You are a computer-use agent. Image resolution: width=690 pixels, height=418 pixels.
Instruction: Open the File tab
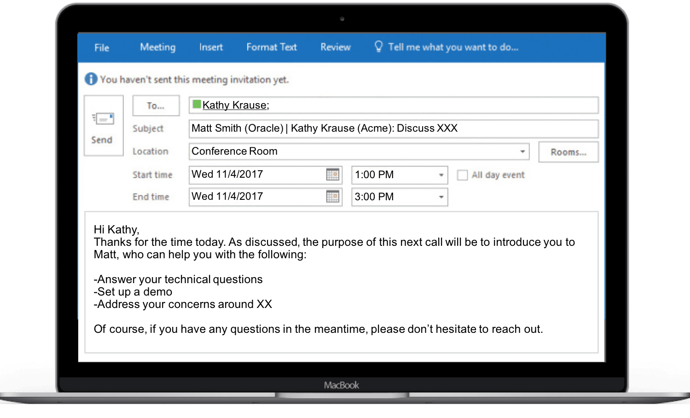click(102, 47)
